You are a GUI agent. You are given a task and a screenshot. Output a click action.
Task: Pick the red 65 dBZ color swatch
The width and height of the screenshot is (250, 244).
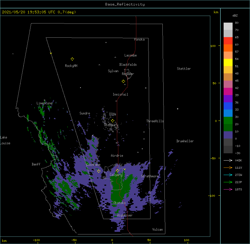point(228,41)
